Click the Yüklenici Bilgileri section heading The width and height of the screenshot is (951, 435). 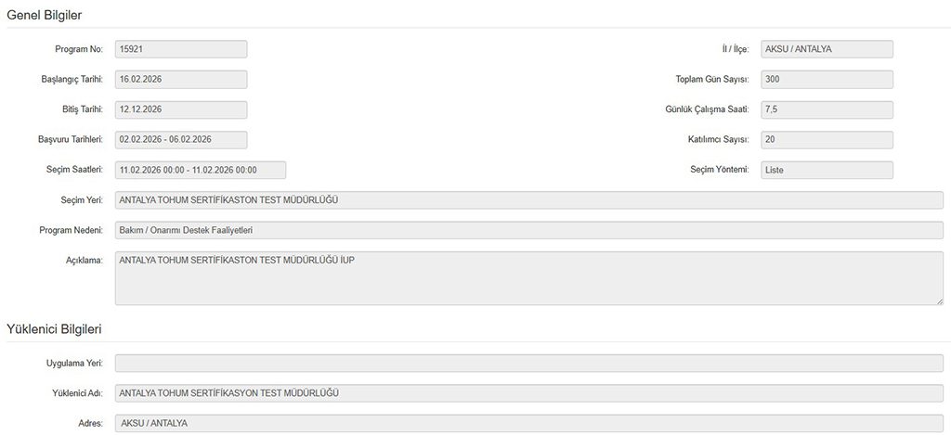tap(54, 329)
